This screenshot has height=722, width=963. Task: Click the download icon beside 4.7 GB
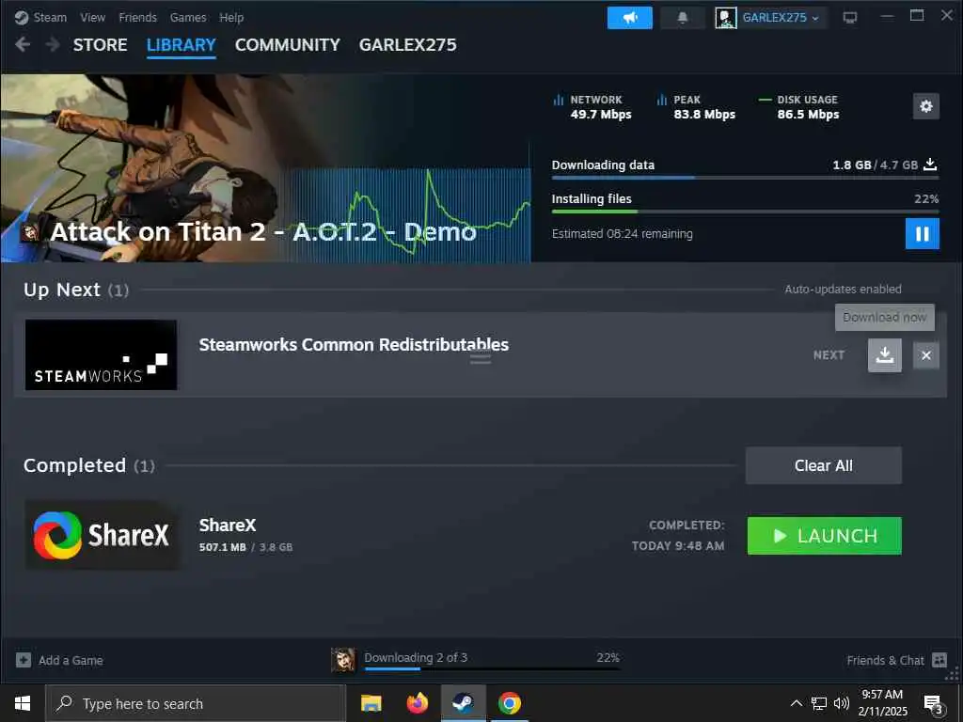click(x=930, y=164)
